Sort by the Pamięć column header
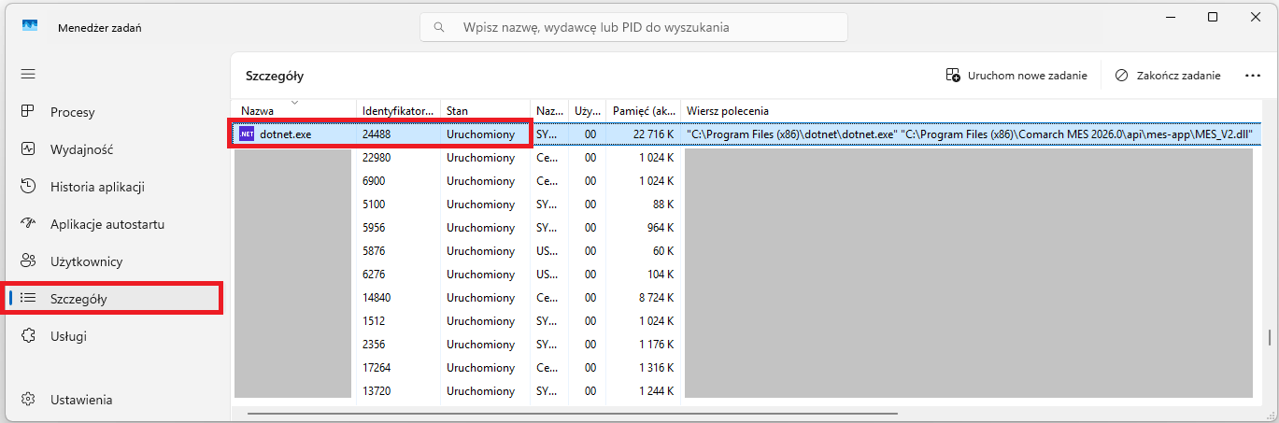Image resolution: width=1279 pixels, height=423 pixels. pos(643,110)
